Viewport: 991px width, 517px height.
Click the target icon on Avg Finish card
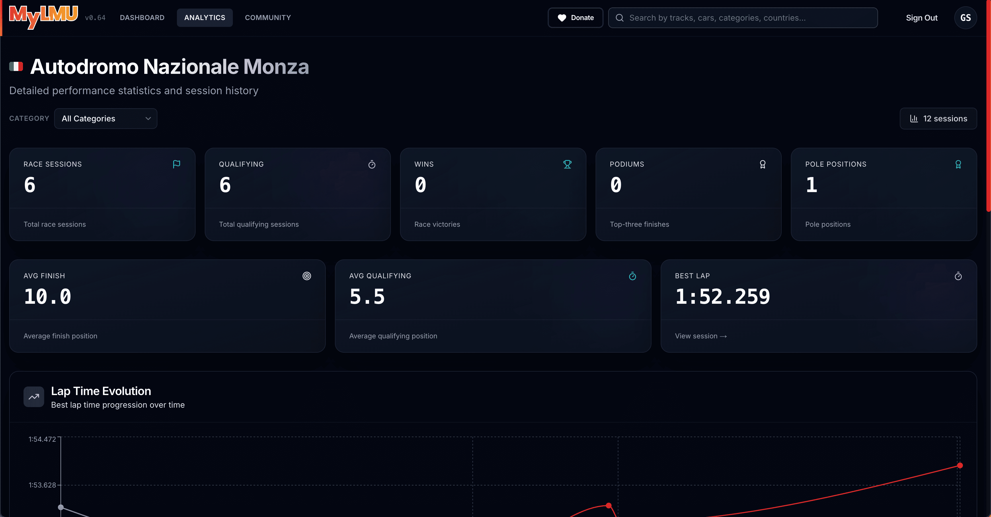pos(307,276)
